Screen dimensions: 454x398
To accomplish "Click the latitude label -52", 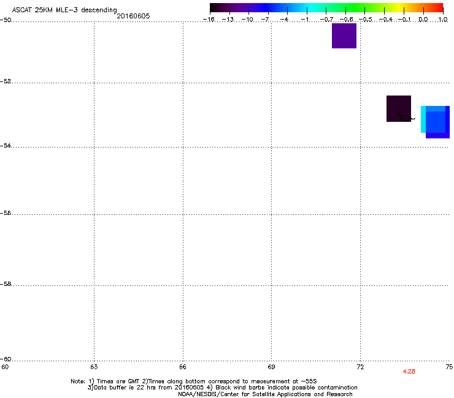I will click(6, 81).
